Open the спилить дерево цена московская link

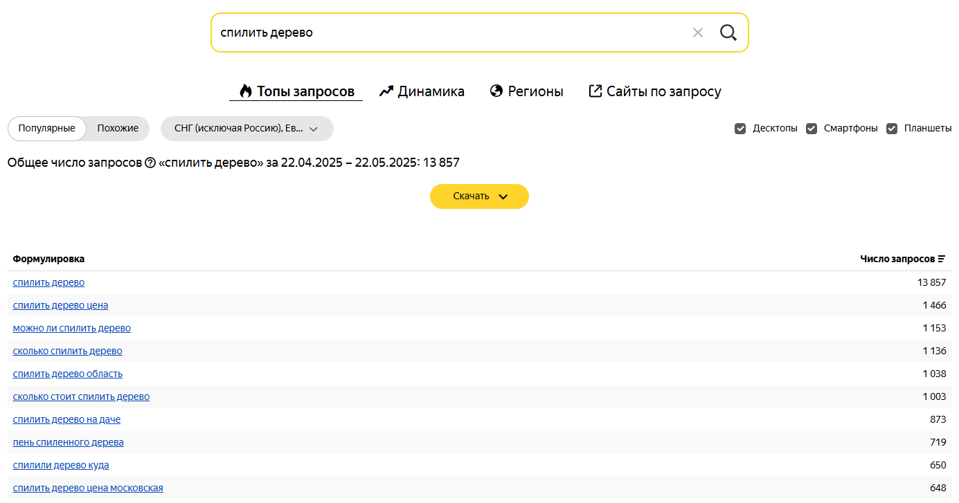[x=88, y=488]
